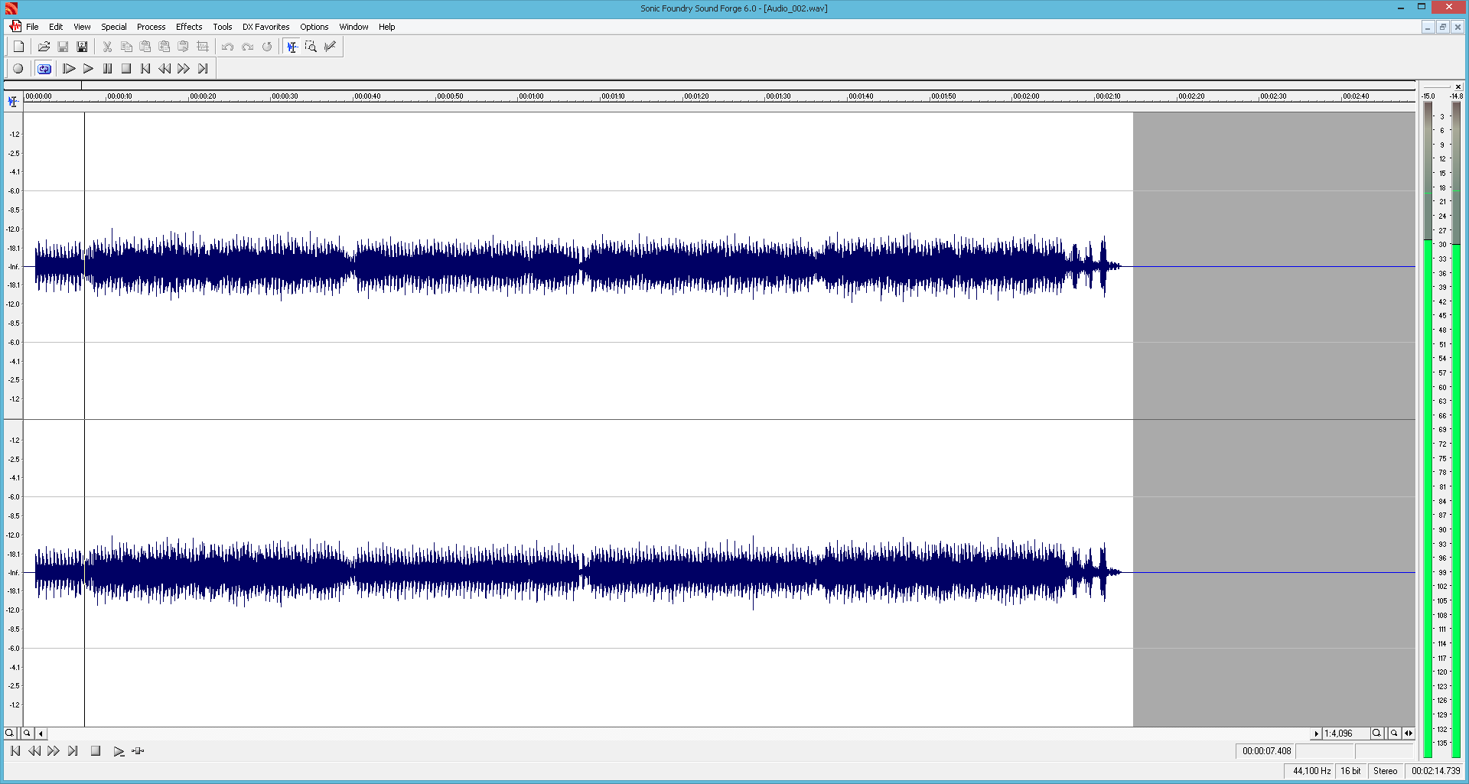Viewport: 1469px width, 784px height.
Task: Go to start in the data window transport
Action: click(15, 751)
